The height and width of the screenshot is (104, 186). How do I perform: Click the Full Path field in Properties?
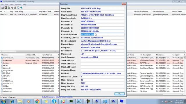103,73
